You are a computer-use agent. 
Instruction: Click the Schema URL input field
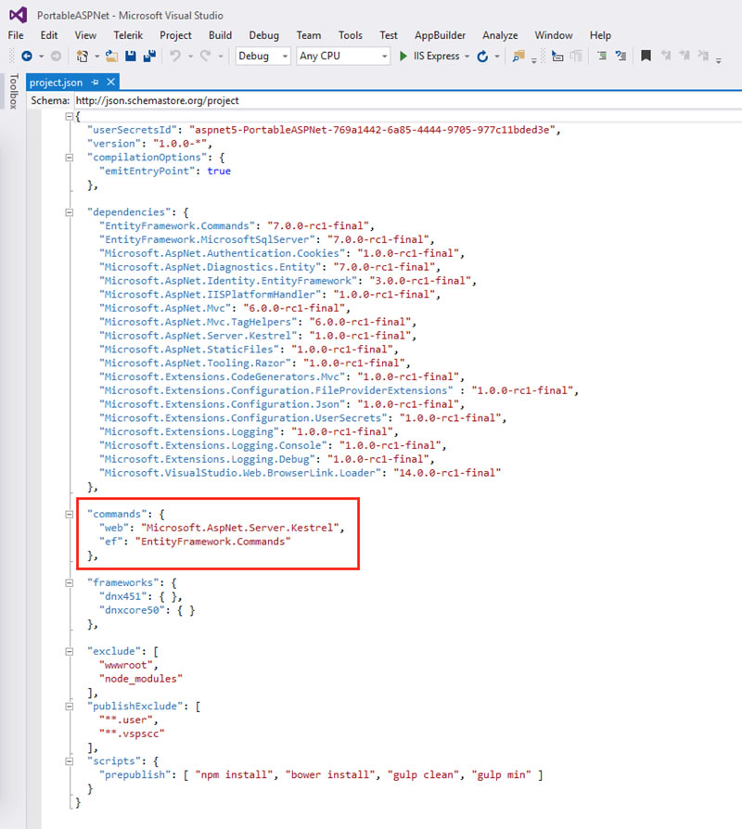pos(407,100)
